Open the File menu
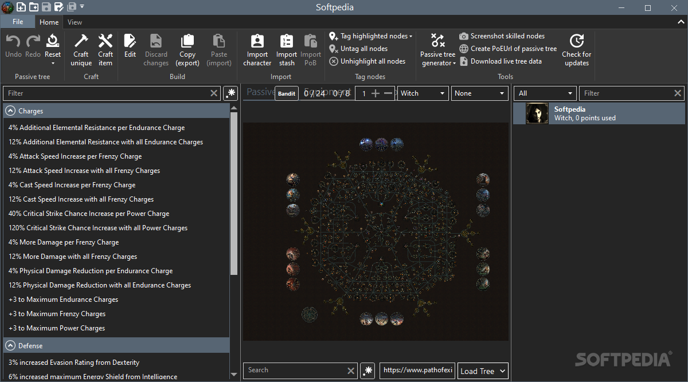 18,22
